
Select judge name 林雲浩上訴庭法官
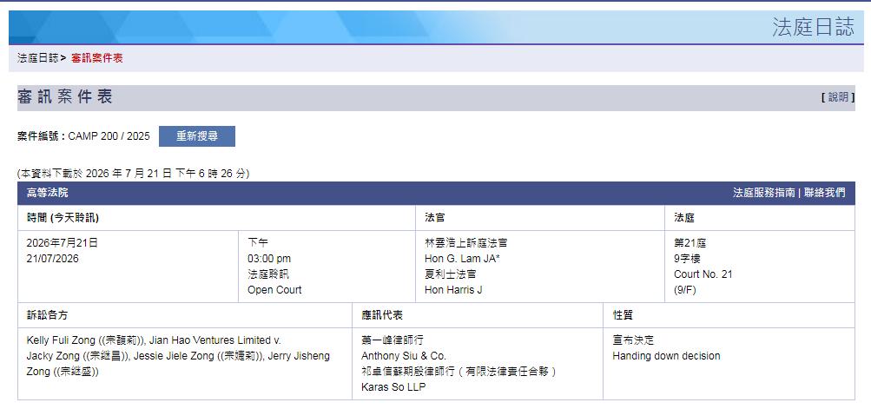coord(466,243)
